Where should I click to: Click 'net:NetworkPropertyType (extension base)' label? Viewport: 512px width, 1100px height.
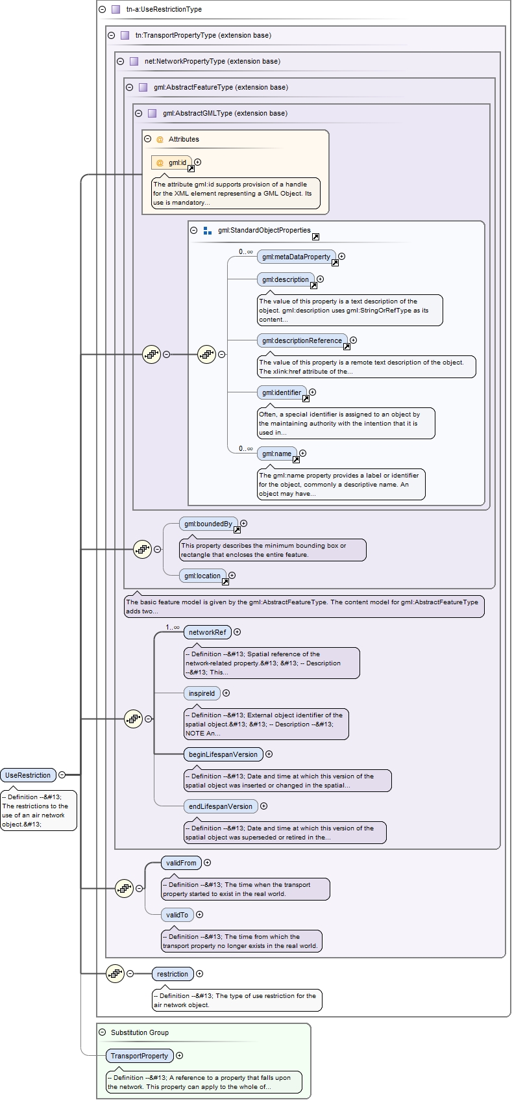[212, 62]
